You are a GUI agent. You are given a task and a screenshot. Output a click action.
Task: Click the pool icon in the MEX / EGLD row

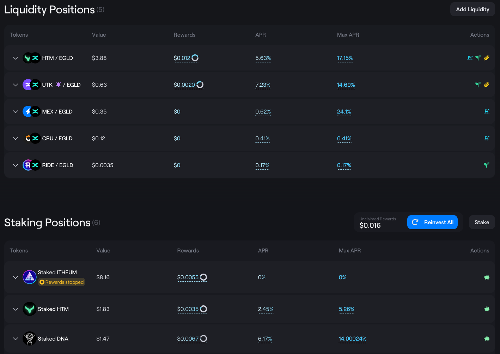pos(487,111)
